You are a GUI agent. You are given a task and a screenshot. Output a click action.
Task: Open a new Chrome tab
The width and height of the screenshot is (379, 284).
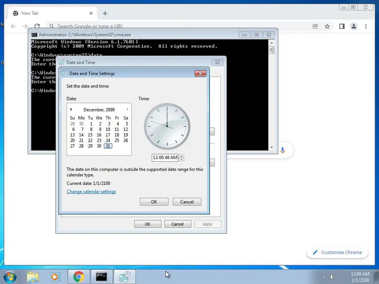[x=105, y=13]
